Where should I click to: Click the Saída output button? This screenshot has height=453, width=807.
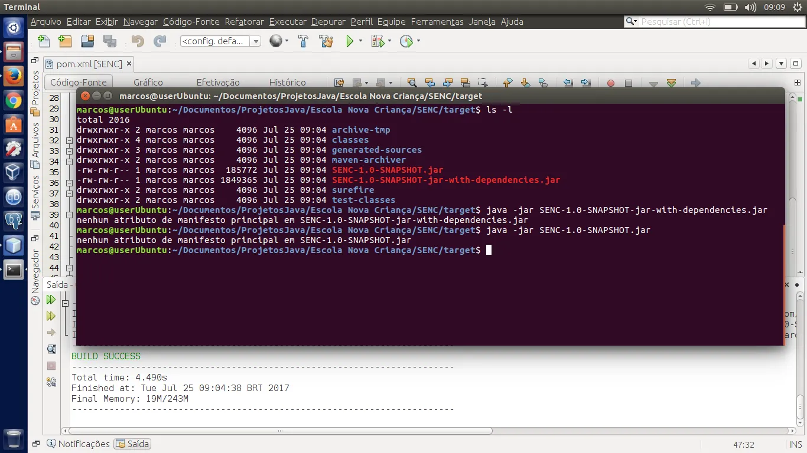pos(133,444)
